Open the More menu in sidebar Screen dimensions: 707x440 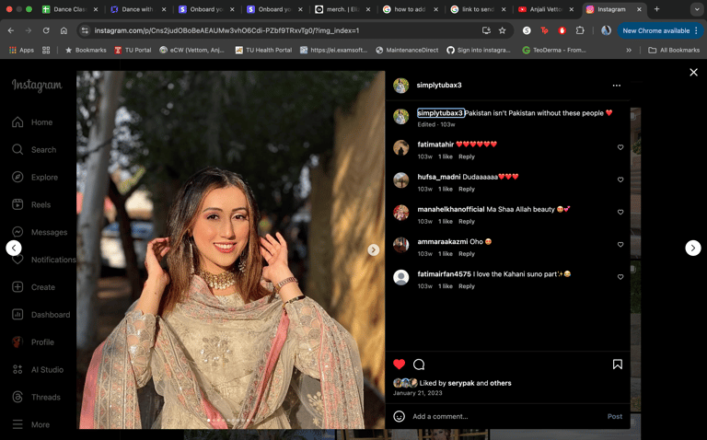click(30, 424)
